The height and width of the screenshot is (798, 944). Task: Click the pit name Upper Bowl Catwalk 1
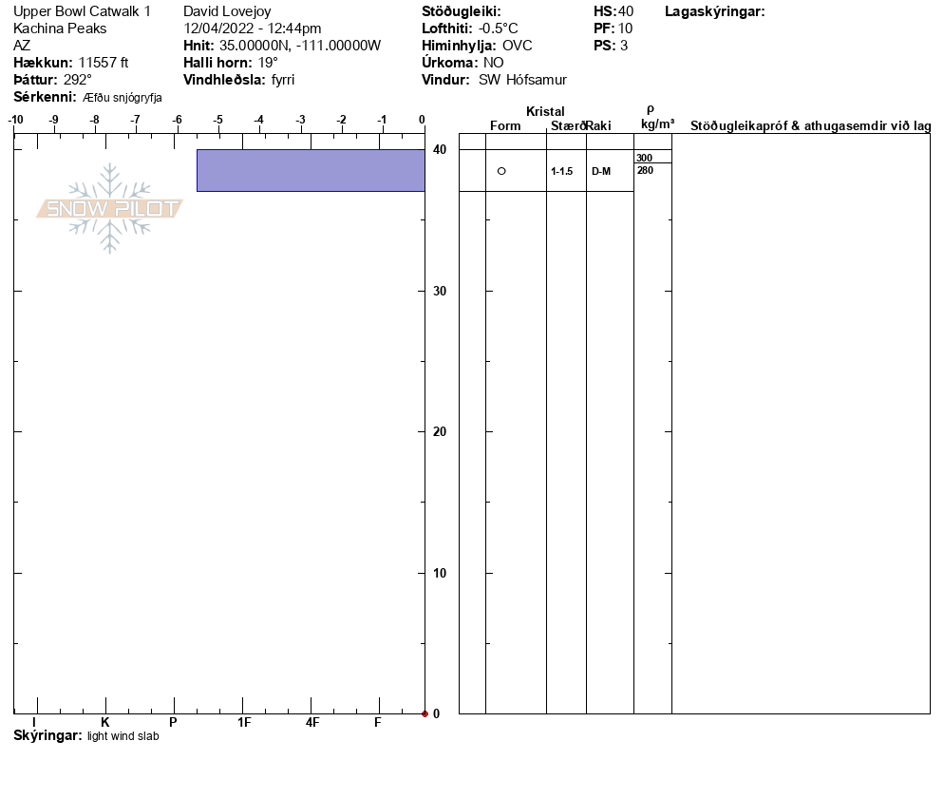click(82, 11)
